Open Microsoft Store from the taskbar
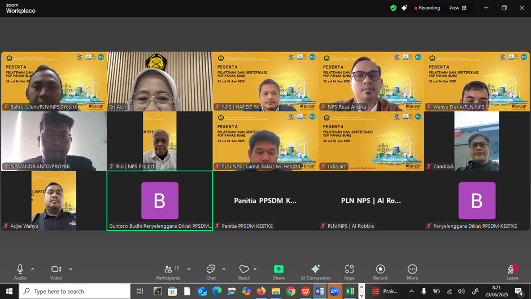The height and width of the screenshot is (299, 531). pyautogui.click(x=172, y=291)
